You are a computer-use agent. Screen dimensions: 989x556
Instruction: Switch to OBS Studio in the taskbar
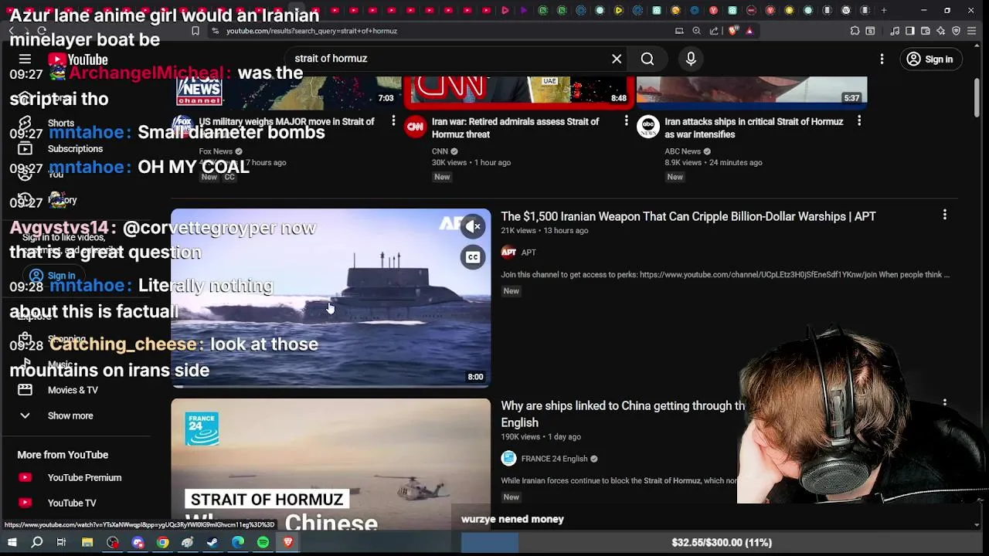[x=113, y=543]
